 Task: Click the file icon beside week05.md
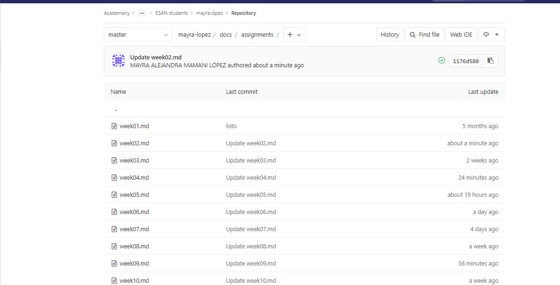114,194
